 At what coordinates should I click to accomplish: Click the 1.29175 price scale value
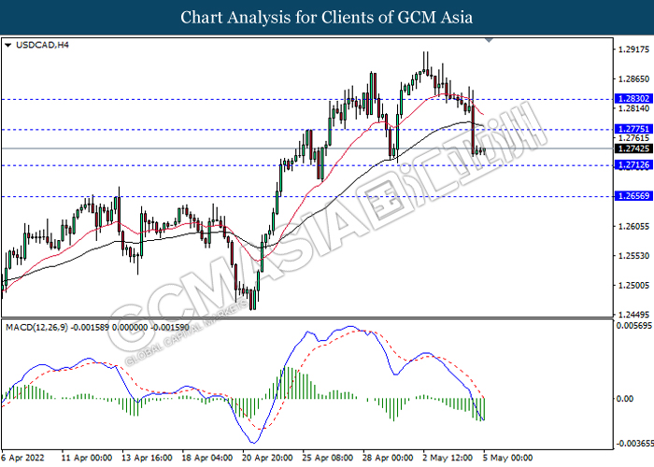[x=633, y=50]
